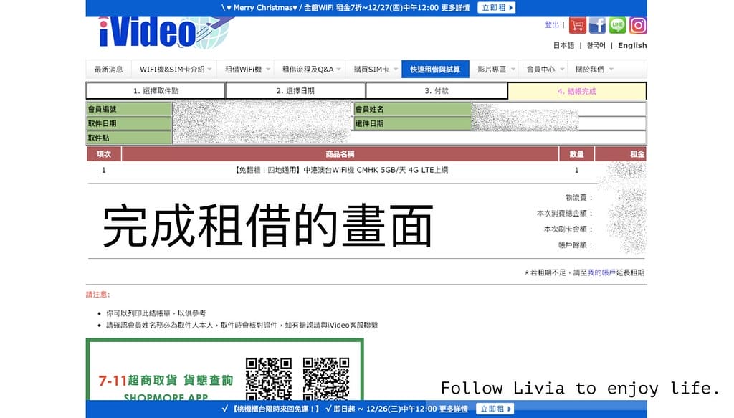The image size is (734, 418).
Task: Click the 本次消費總金額 label
Action: [x=565, y=214]
